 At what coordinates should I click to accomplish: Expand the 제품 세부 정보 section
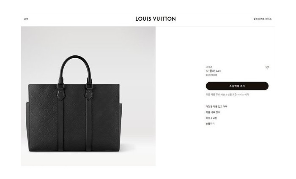[x=213, y=112]
